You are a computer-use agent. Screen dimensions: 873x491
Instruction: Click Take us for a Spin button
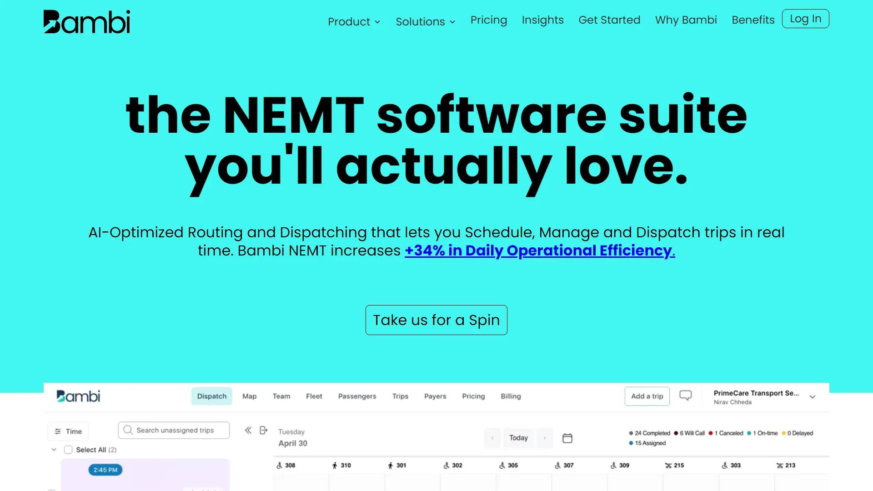pos(436,320)
